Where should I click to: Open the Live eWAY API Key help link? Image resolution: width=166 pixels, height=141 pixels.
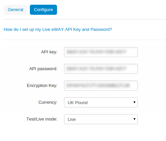[x=58, y=30]
